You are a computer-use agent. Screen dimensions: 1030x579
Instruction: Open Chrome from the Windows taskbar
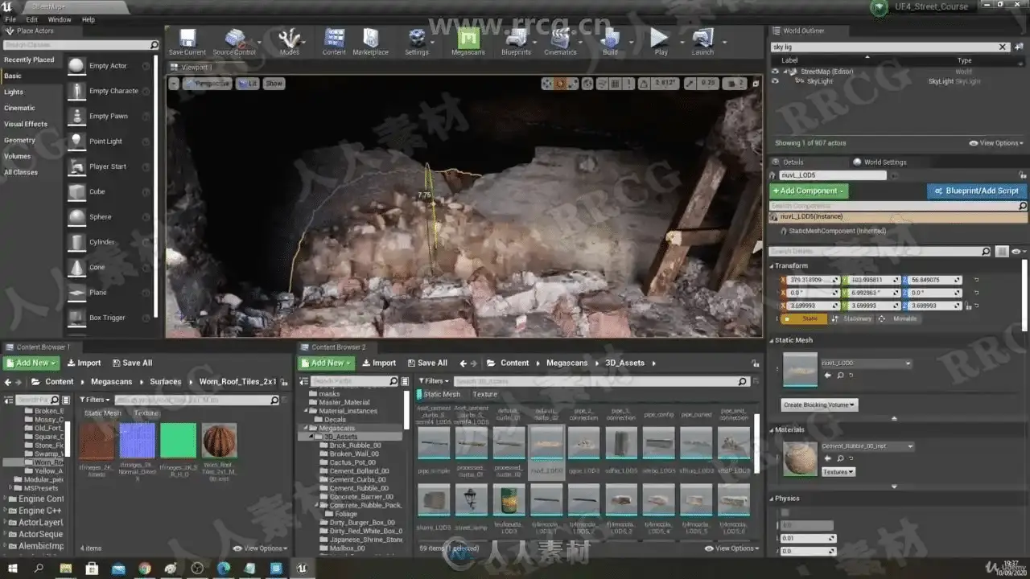pos(144,569)
